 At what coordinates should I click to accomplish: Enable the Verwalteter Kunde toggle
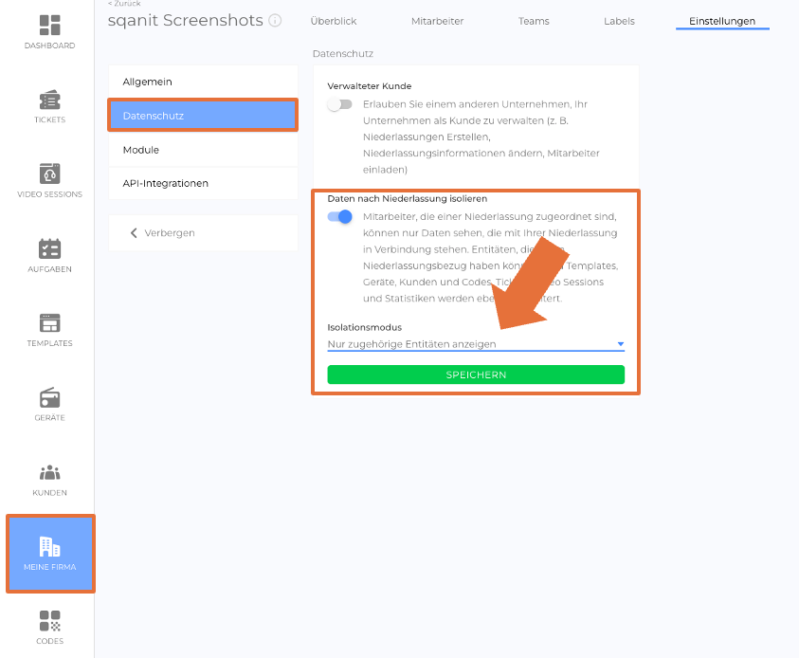339,104
